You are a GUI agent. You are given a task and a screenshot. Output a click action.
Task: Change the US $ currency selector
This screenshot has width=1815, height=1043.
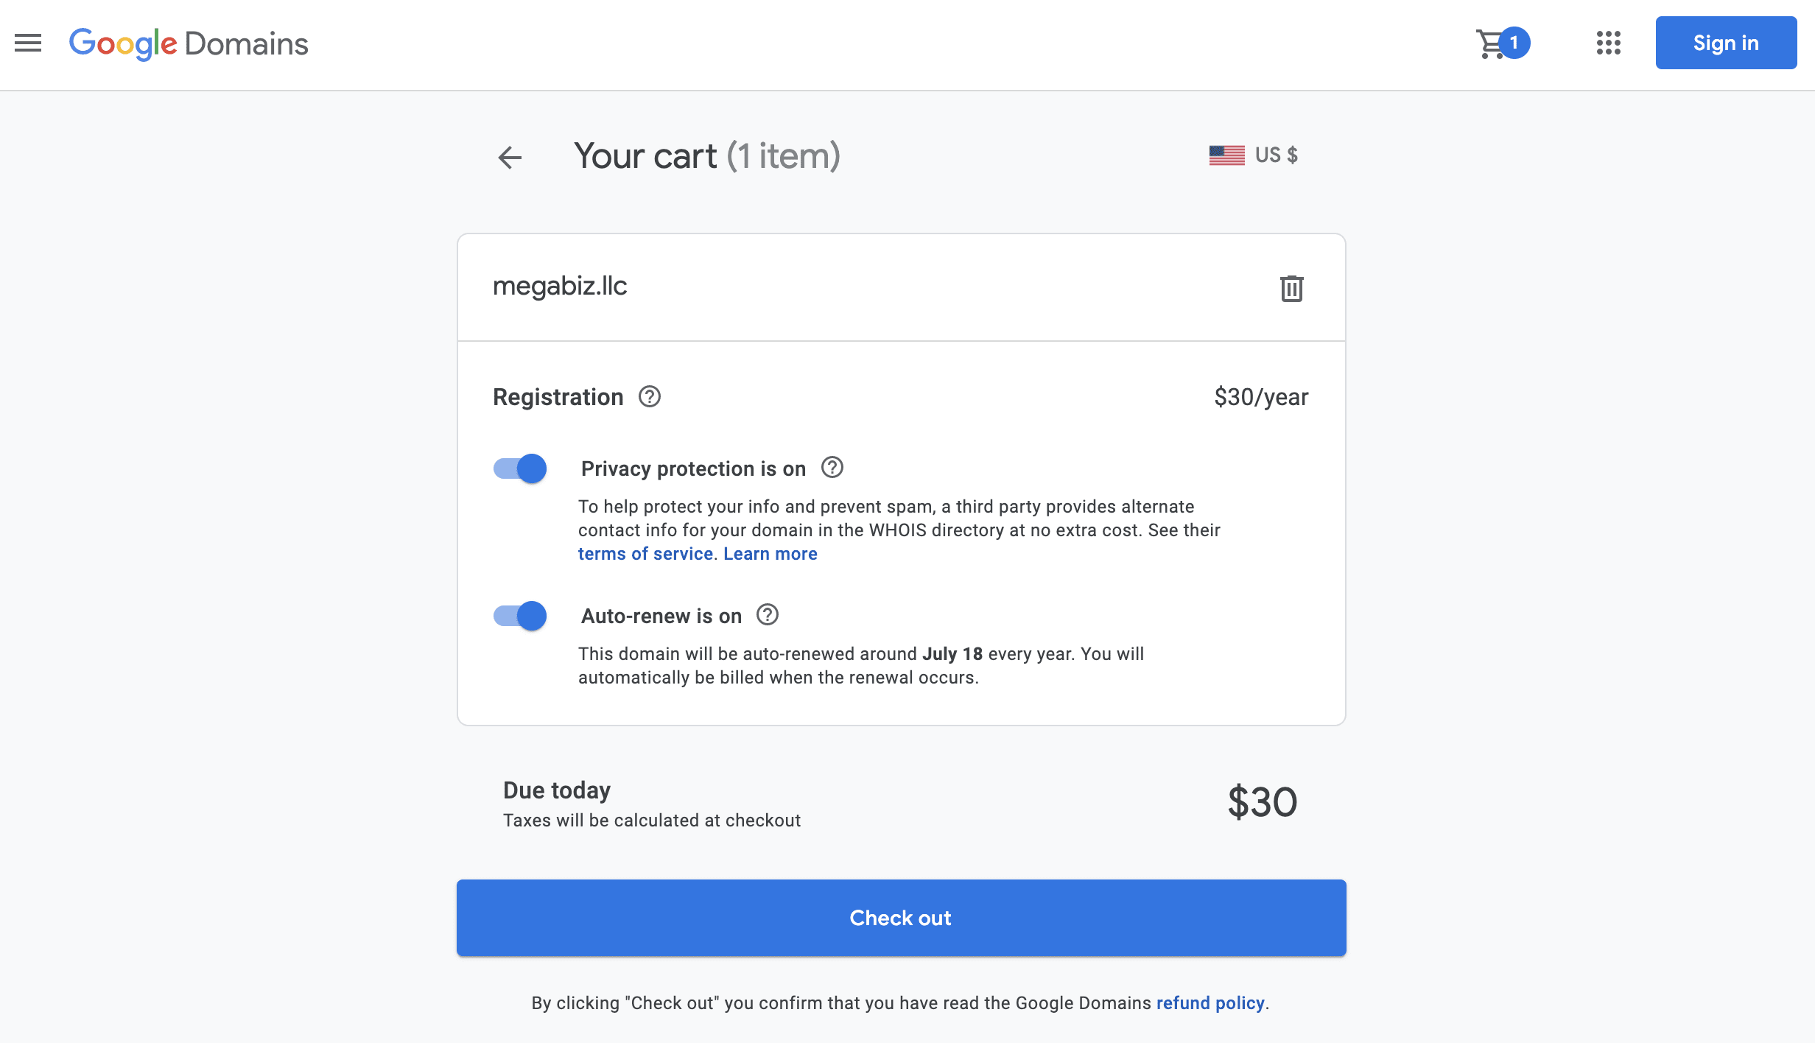(x=1254, y=155)
